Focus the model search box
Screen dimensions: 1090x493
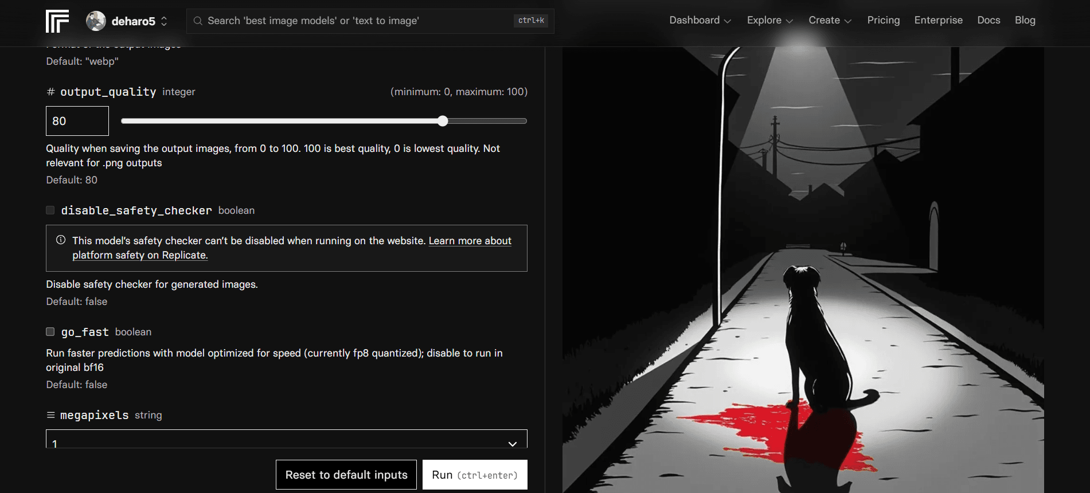pyautogui.click(x=370, y=21)
